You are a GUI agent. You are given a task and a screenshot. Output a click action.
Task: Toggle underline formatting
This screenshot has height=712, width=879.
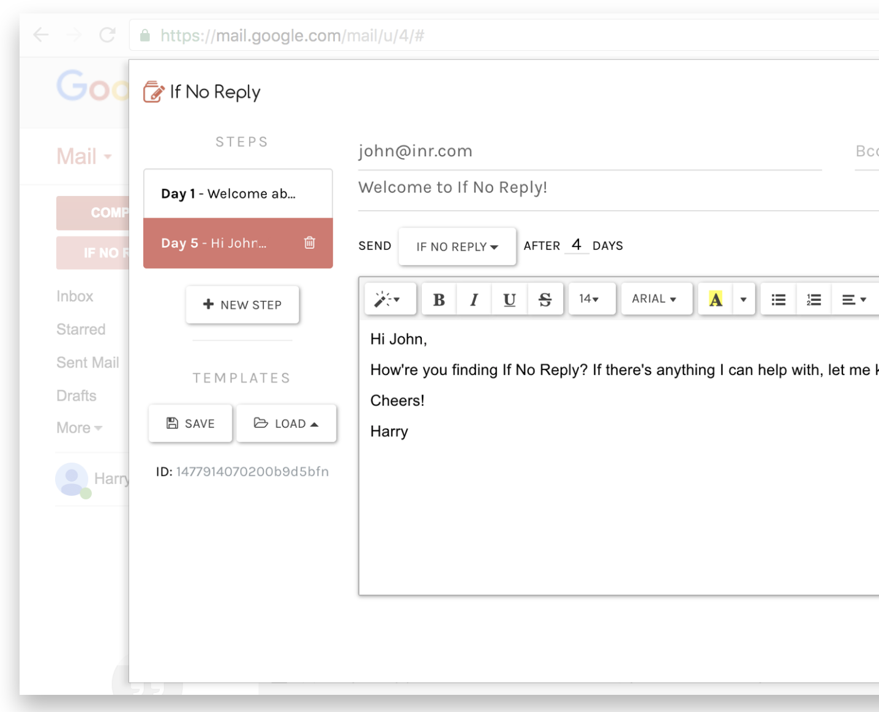coord(509,299)
